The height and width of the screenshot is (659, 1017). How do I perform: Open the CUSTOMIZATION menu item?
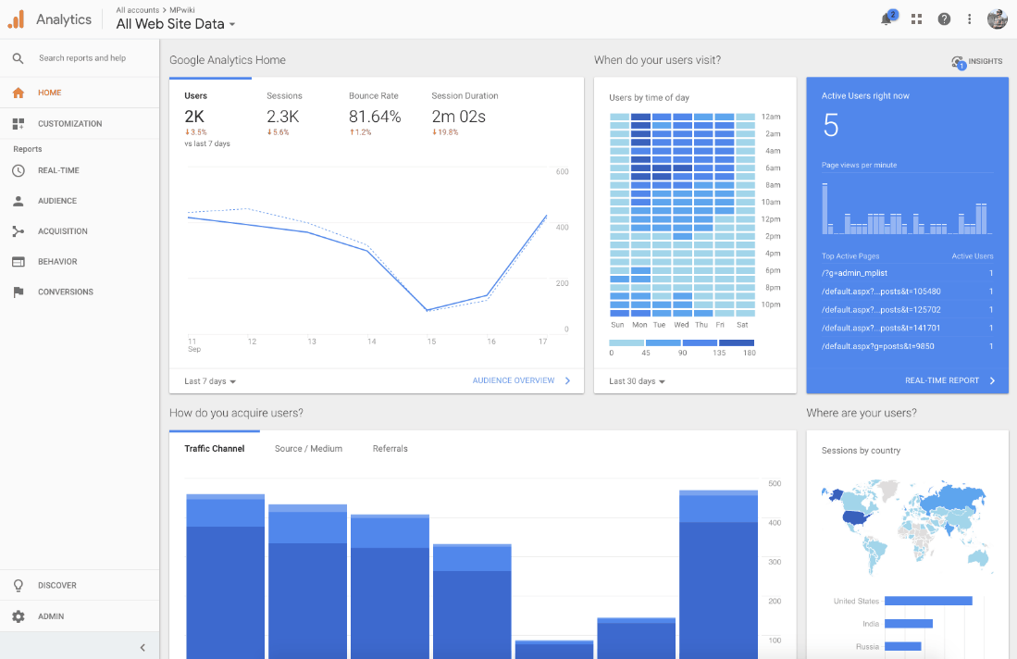[80, 124]
